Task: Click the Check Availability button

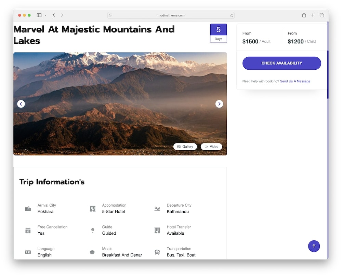Action: (281, 63)
